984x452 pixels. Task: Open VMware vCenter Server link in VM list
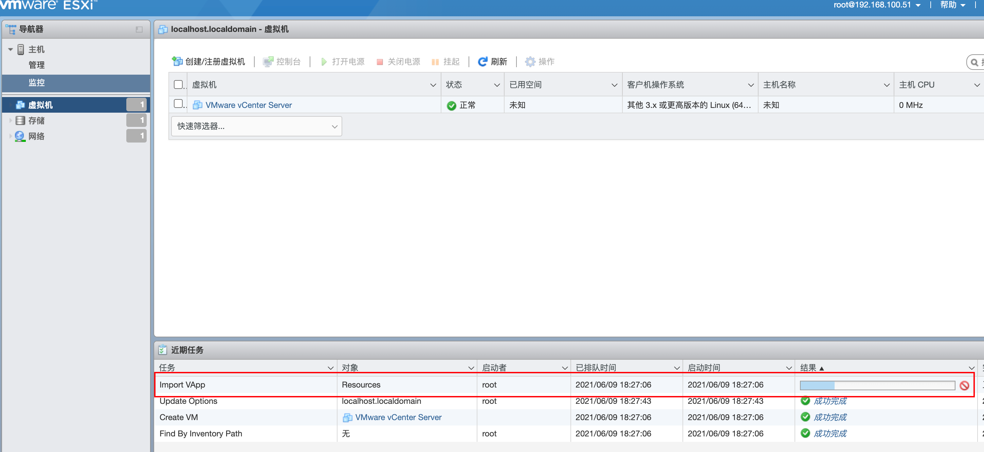point(248,105)
